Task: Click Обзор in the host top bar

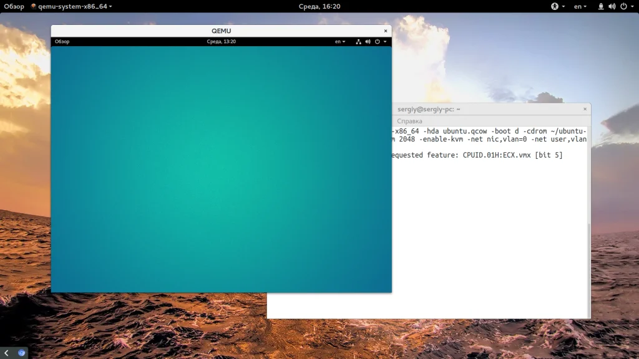Action: 14,6
